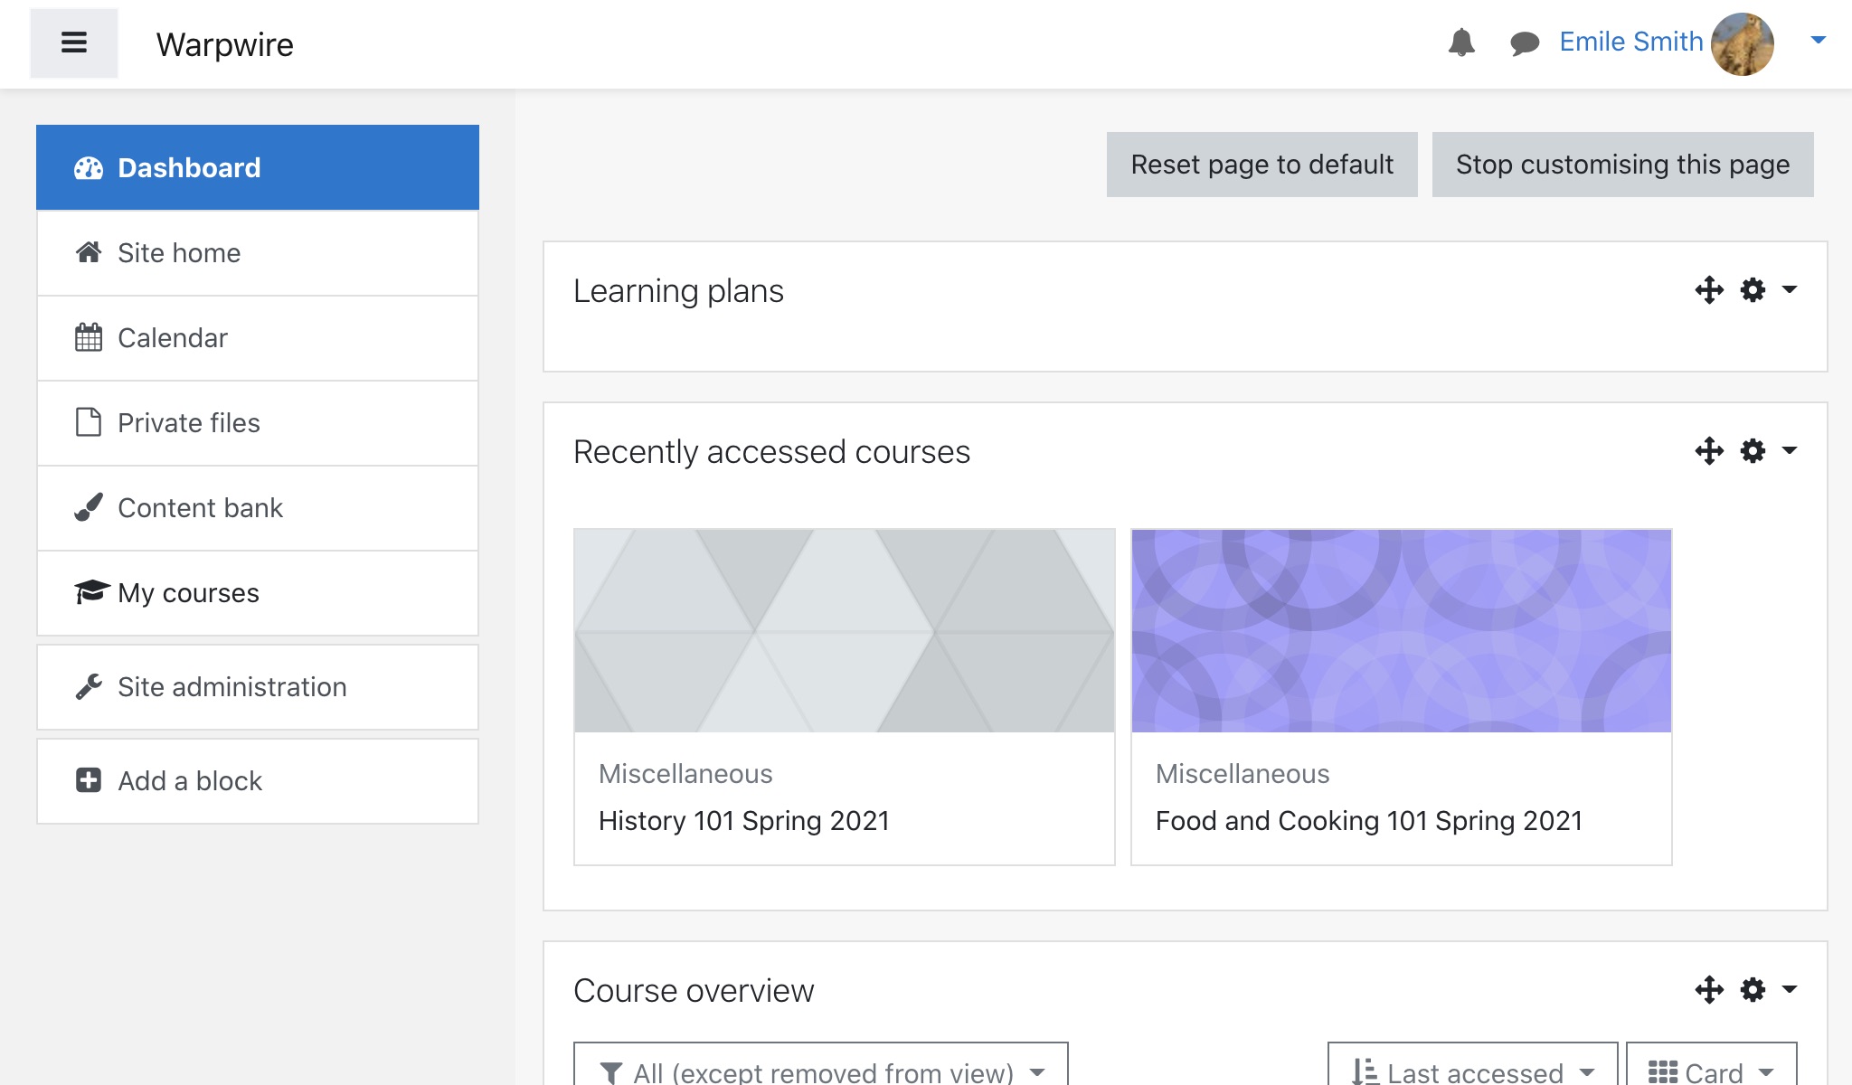
Task: Open Food and Cooking 101 Spring 2021 link
Action: (x=1368, y=821)
